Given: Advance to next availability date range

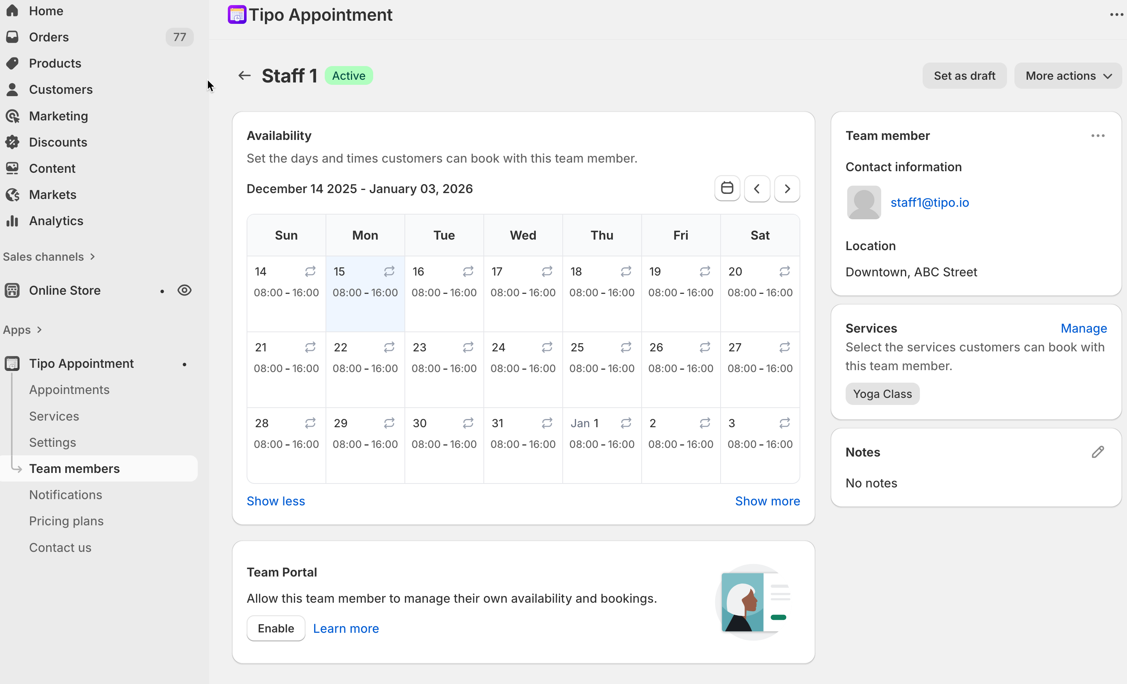Looking at the screenshot, I should point(787,188).
